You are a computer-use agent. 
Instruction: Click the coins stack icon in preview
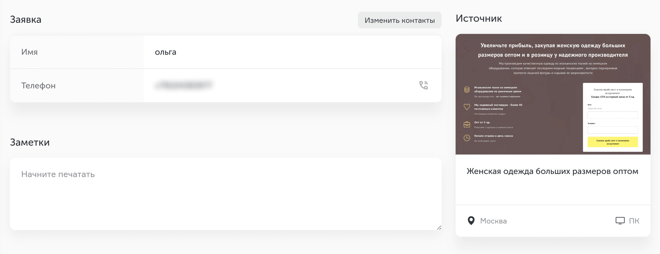[467, 90]
